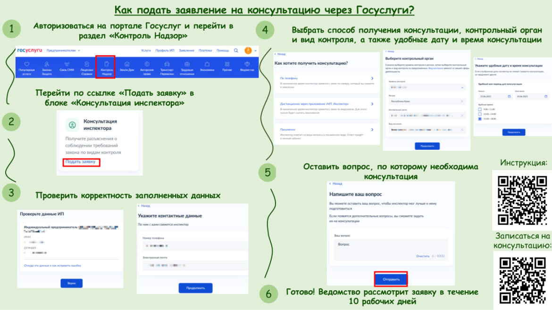The height and width of the screenshot is (310, 552).
Task: Open the Связь СМИ antenna icon
Action: click(67, 65)
